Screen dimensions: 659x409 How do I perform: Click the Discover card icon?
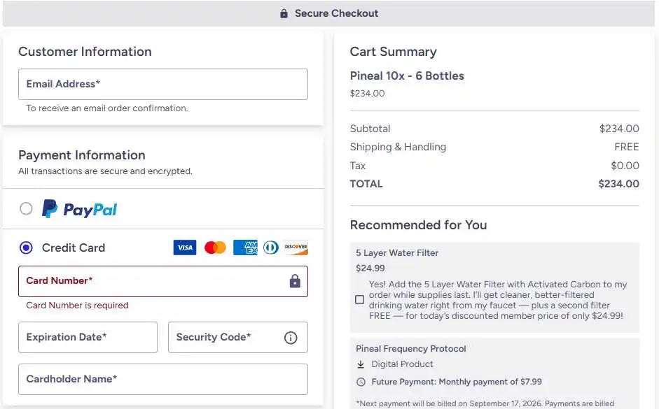(296, 247)
